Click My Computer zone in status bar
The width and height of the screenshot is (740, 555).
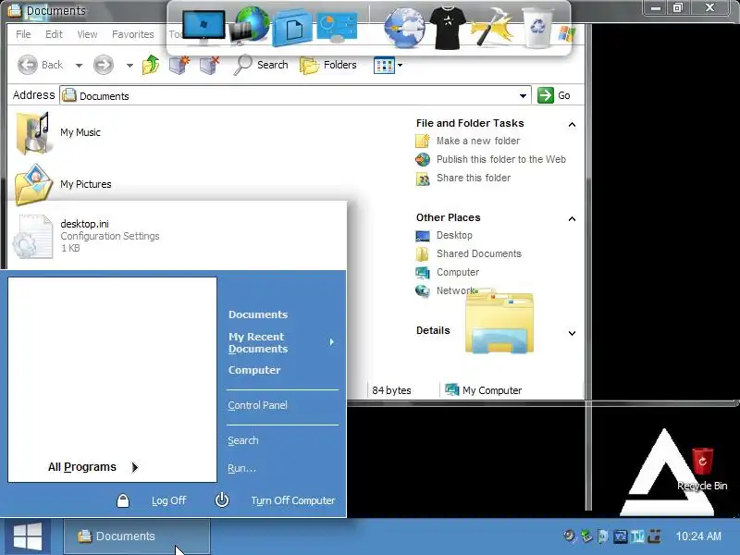(483, 390)
